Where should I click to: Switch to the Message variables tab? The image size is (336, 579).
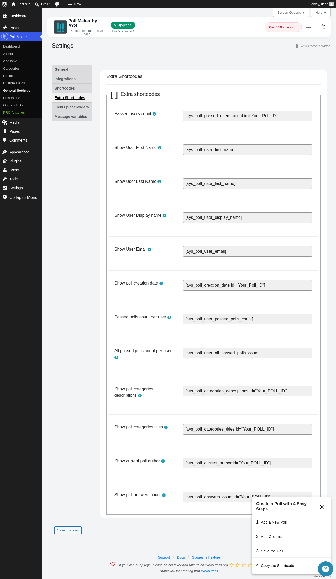(x=72, y=117)
